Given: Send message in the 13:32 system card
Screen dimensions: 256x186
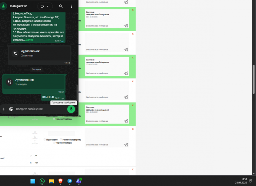Looking at the screenshot, I should 126,121.
